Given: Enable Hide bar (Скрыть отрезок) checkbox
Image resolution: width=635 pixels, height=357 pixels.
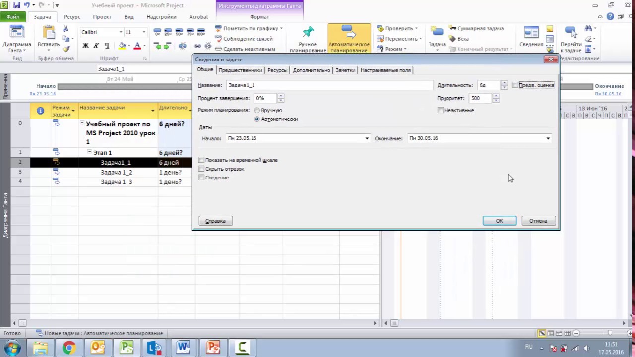Looking at the screenshot, I should click(x=201, y=169).
